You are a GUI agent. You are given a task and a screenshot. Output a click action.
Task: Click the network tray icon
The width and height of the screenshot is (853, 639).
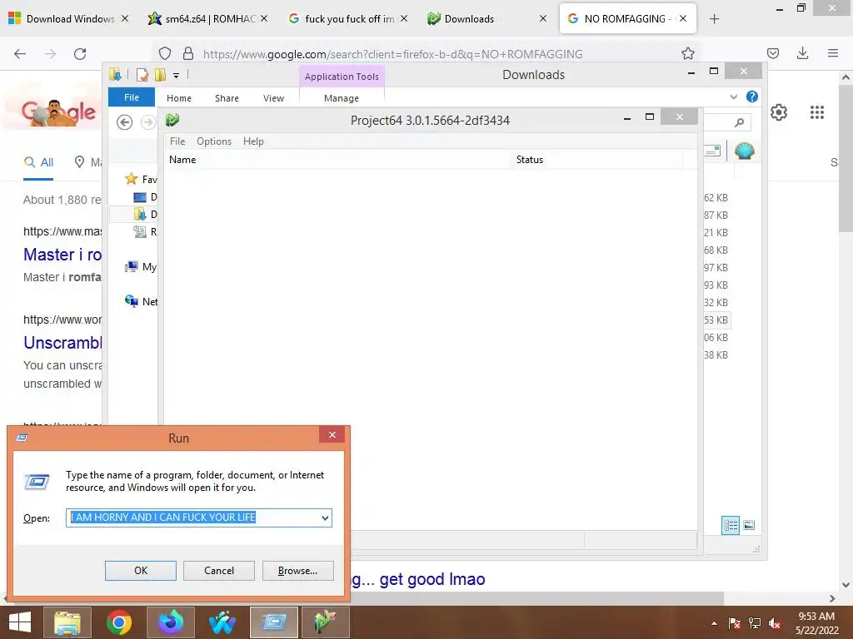(755, 623)
